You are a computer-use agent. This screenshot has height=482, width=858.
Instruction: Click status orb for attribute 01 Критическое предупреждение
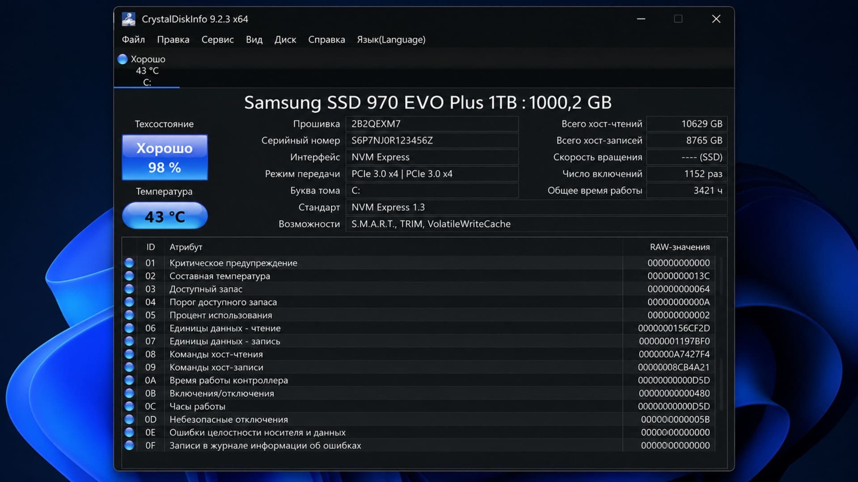click(129, 263)
